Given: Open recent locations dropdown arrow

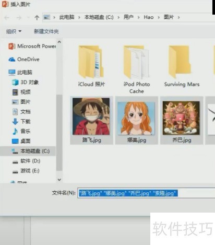Looking at the screenshot, I should point(28,18).
